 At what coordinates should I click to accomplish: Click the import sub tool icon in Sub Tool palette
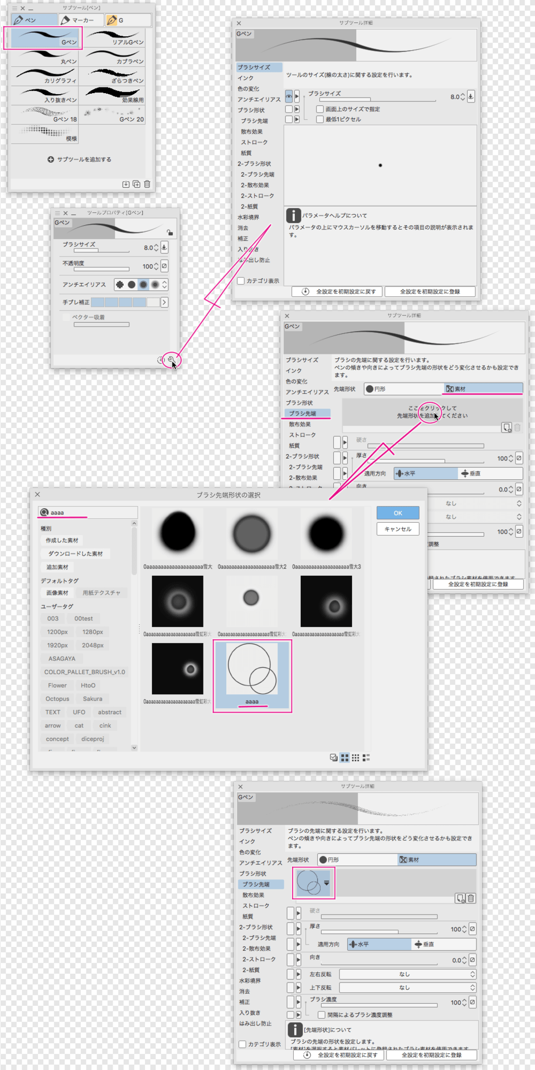126,184
